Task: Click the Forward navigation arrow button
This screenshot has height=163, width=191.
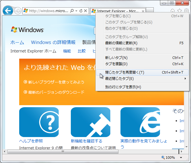Action: point(18,11)
